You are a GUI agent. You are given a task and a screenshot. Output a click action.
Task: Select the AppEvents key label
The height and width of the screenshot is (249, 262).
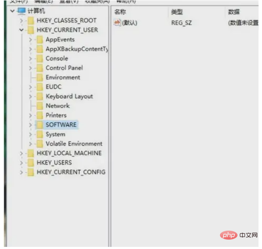(x=60, y=39)
